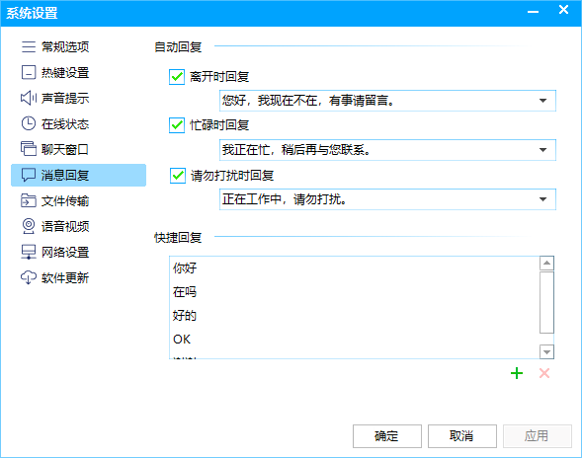The width and height of the screenshot is (582, 458).
Task: Click the 取消 button
Action: pos(462,436)
